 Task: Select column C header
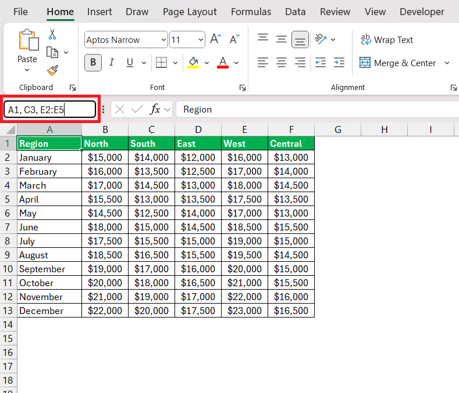151,129
